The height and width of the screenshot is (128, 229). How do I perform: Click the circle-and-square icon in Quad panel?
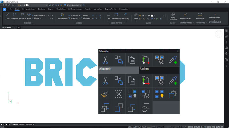coord(146,107)
